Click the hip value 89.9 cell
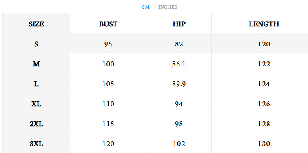This screenshot has width=308, height=153. point(179,83)
